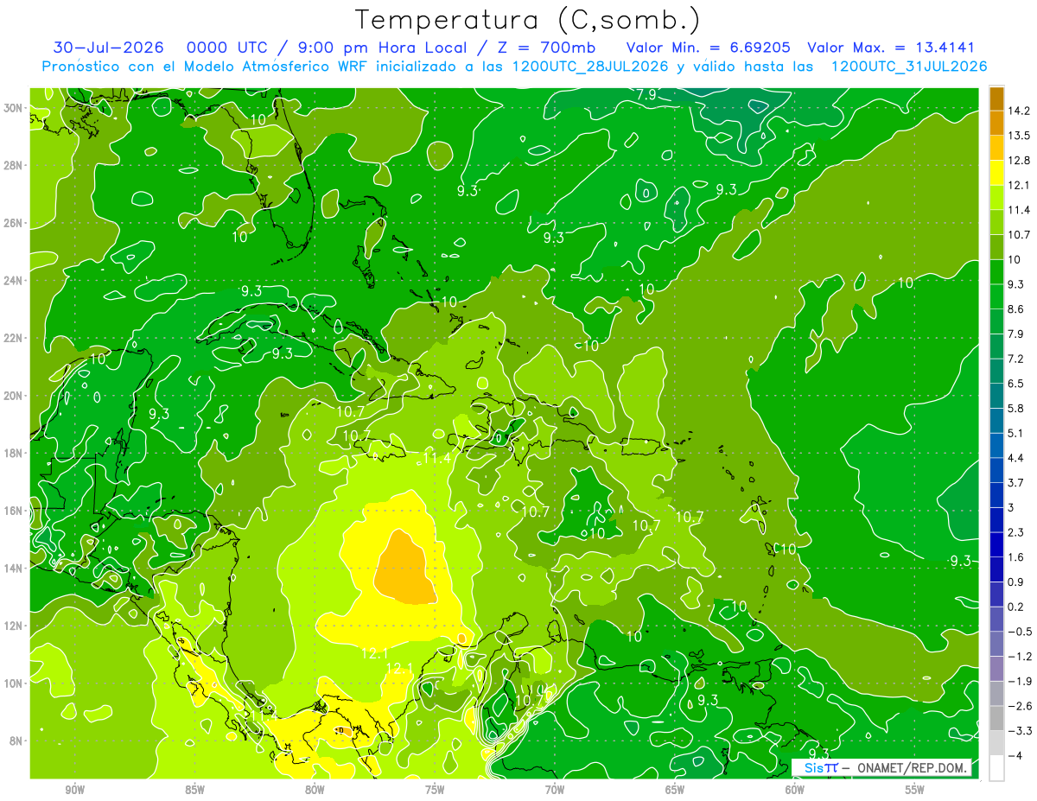Click the "8N" latitude axis label

click(x=17, y=741)
